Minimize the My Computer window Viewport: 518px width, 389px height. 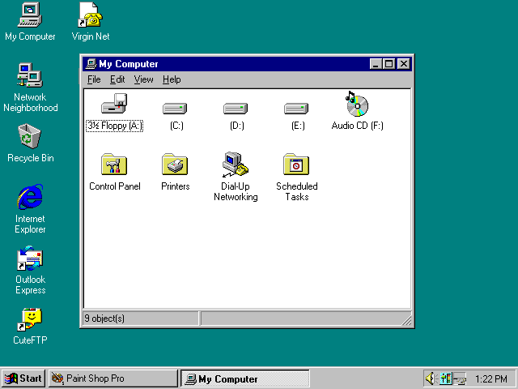(376, 63)
